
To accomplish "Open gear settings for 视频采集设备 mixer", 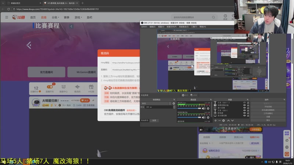I will coord(208,117).
